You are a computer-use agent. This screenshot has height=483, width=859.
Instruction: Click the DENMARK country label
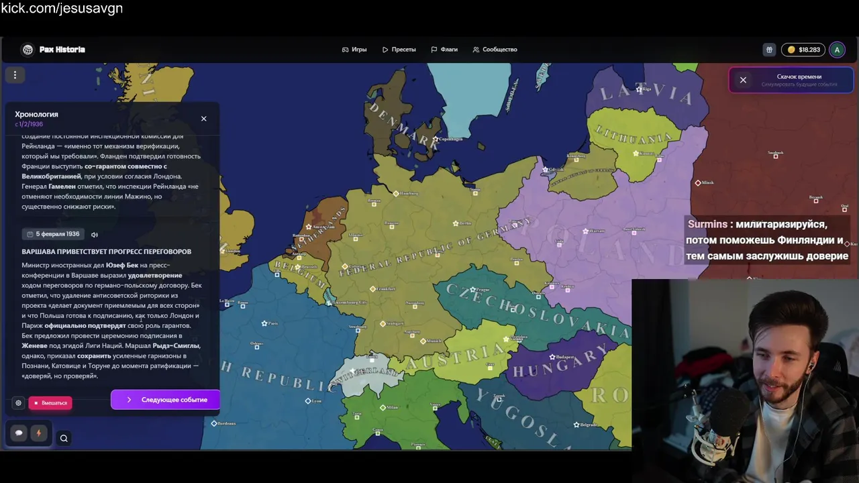403,125
